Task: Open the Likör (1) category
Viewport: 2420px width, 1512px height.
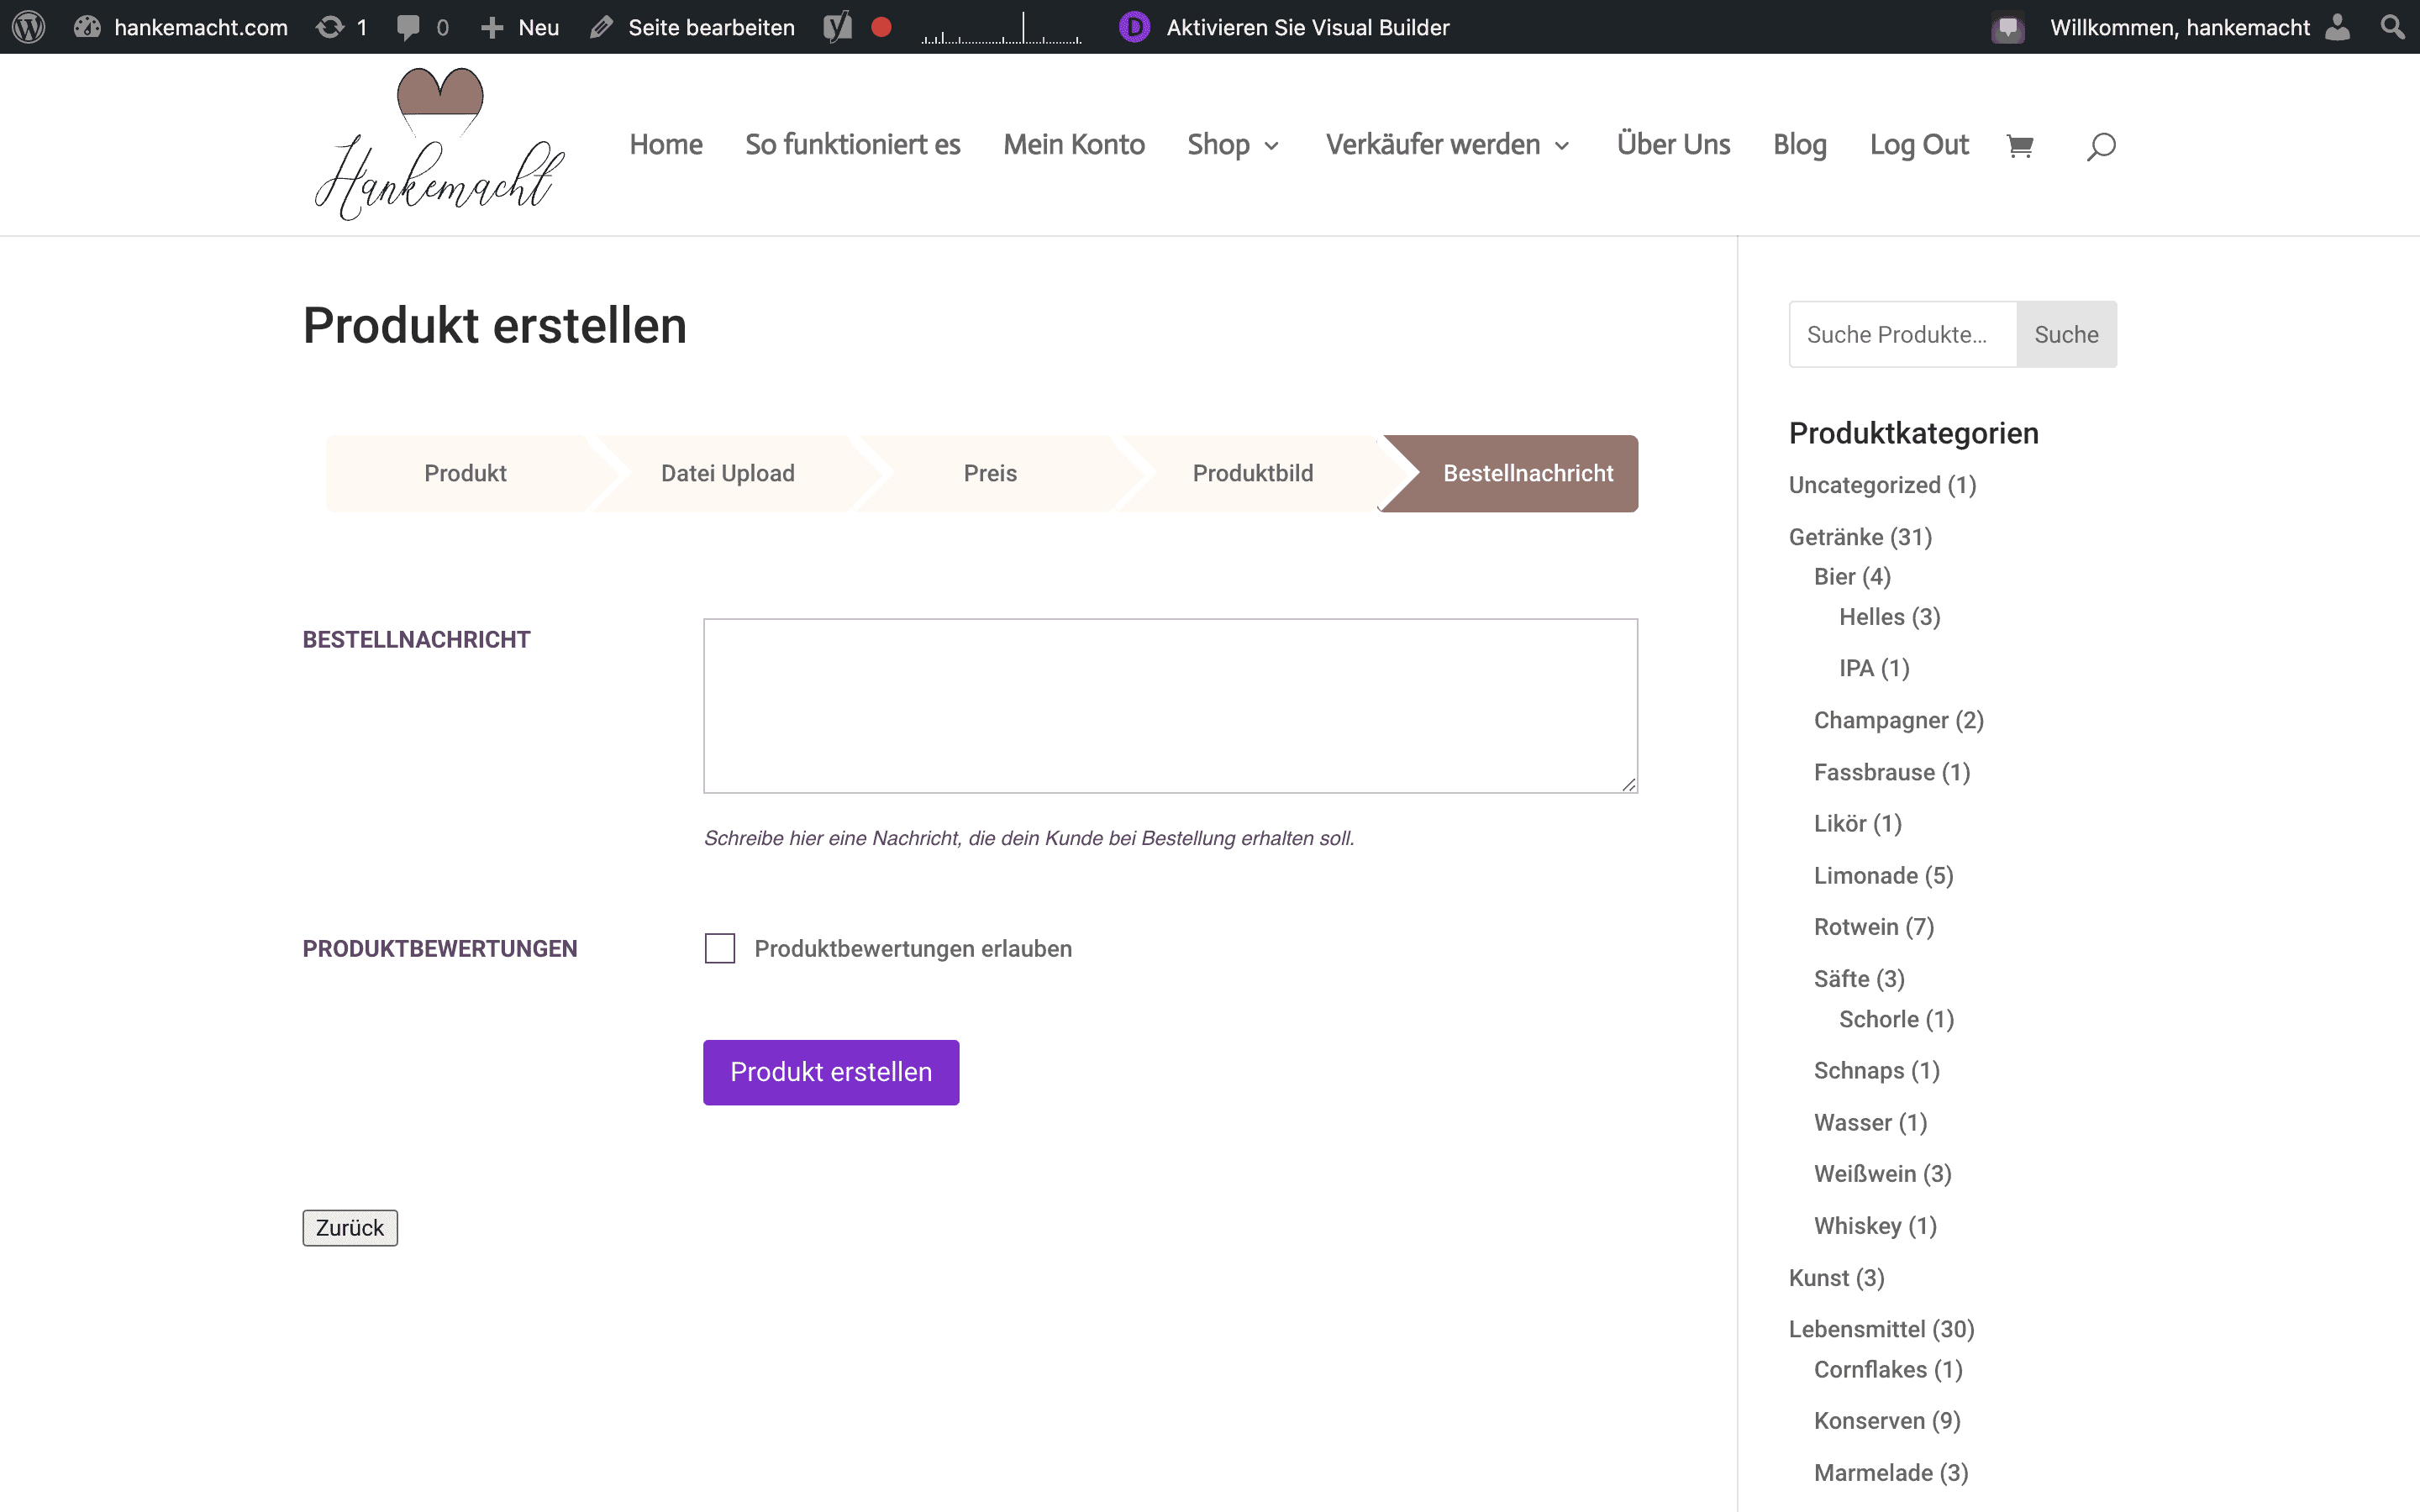Action: coord(1858,823)
